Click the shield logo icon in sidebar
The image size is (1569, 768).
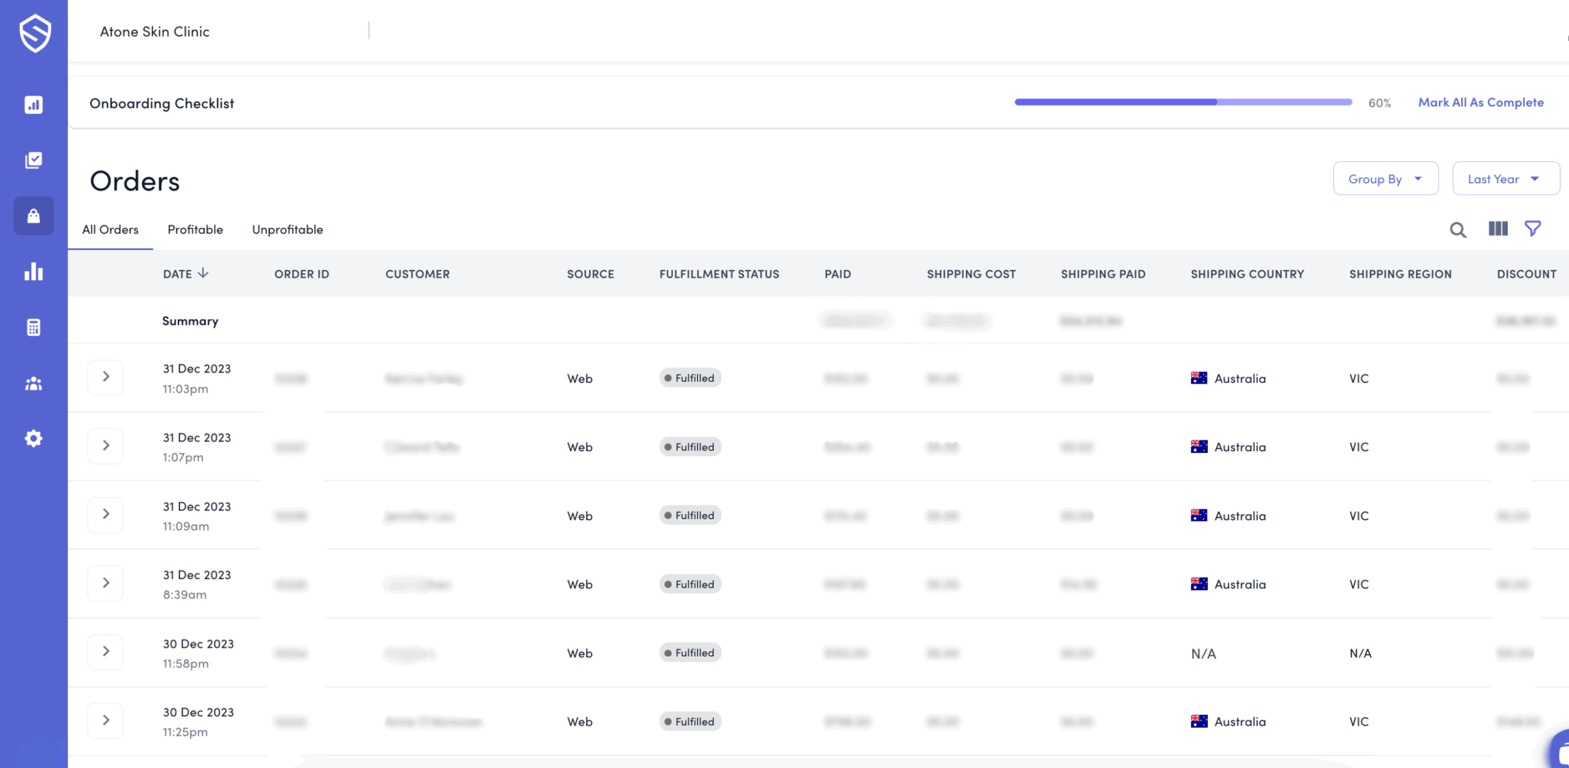point(34,32)
